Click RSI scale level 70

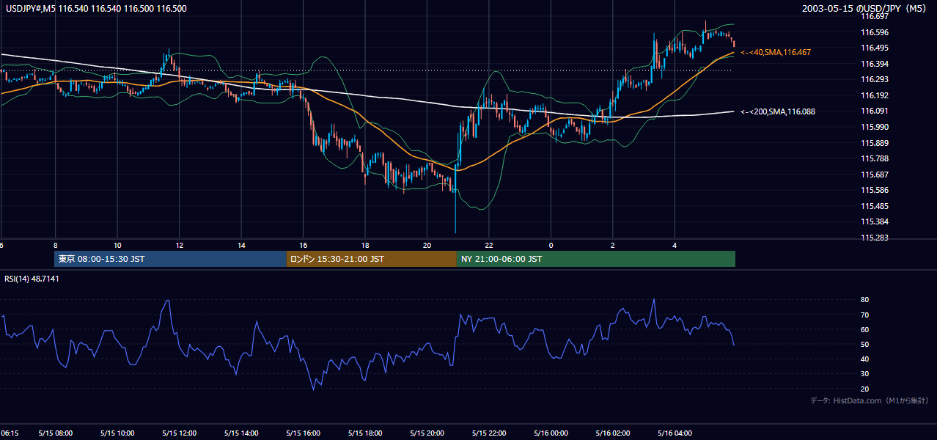click(x=864, y=315)
